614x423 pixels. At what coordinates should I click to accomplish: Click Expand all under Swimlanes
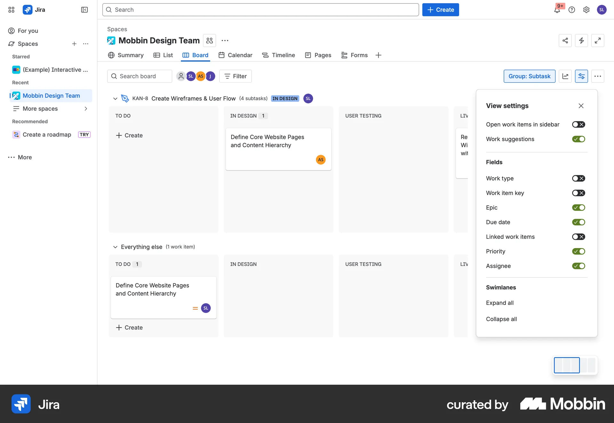coord(500,303)
